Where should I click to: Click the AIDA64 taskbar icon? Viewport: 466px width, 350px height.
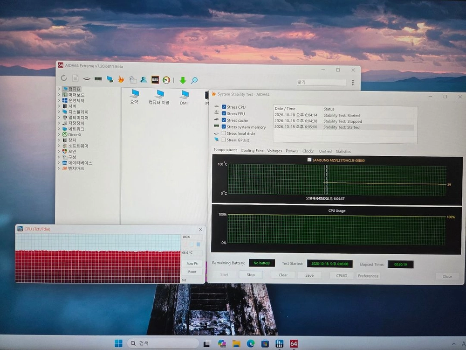tap(294, 343)
